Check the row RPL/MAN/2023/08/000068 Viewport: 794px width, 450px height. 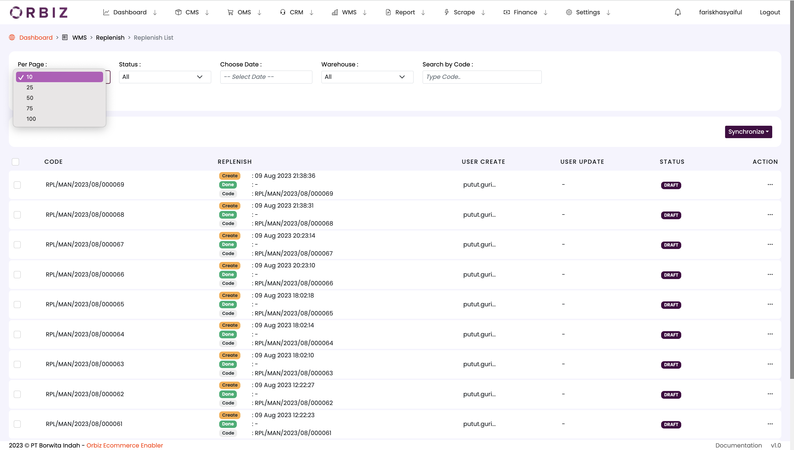pyautogui.click(x=17, y=215)
